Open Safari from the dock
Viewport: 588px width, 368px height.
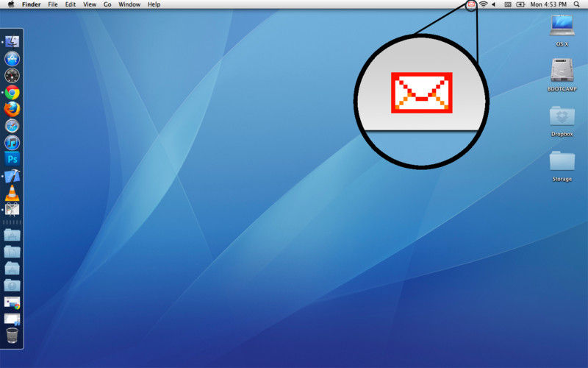pos(12,126)
